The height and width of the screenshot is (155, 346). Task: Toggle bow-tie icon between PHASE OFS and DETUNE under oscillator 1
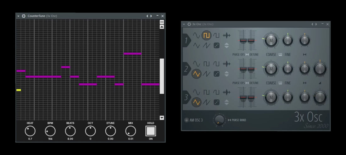[247, 54]
